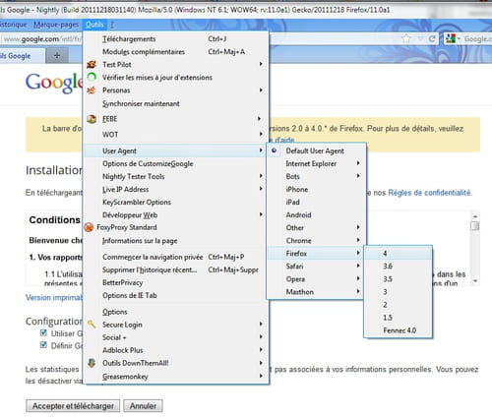Click the Secure Login key icon
The image size is (492, 418).
92,325
